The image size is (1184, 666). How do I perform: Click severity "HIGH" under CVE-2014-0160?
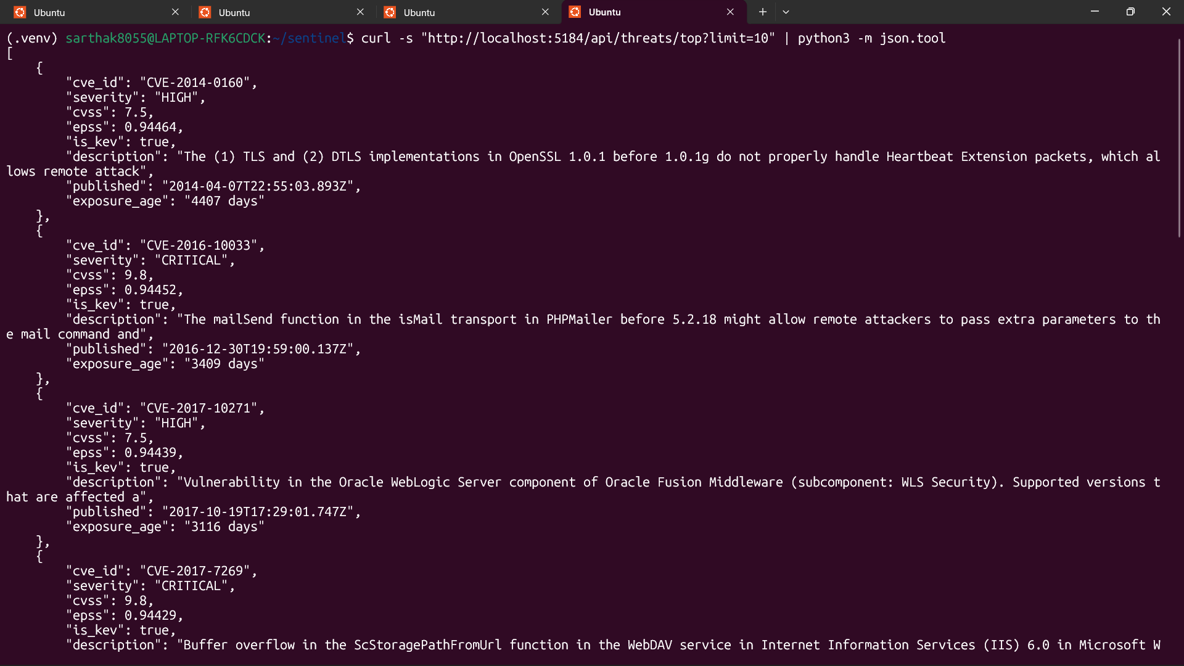(x=176, y=97)
